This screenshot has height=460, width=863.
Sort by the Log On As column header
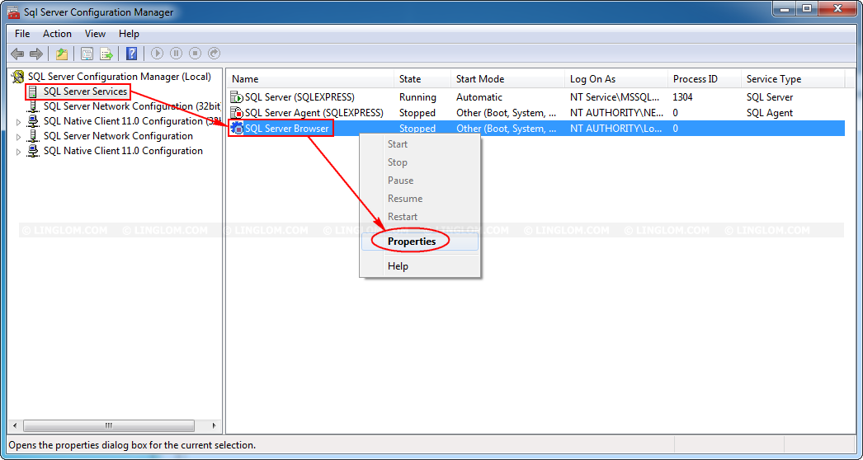click(x=616, y=79)
